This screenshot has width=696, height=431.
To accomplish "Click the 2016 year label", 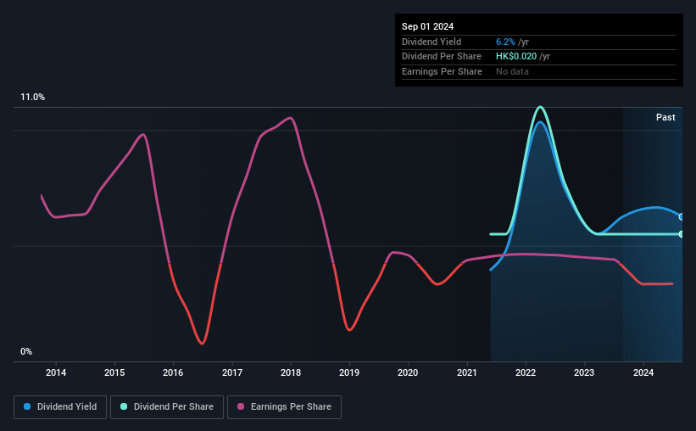I will point(173,372).
